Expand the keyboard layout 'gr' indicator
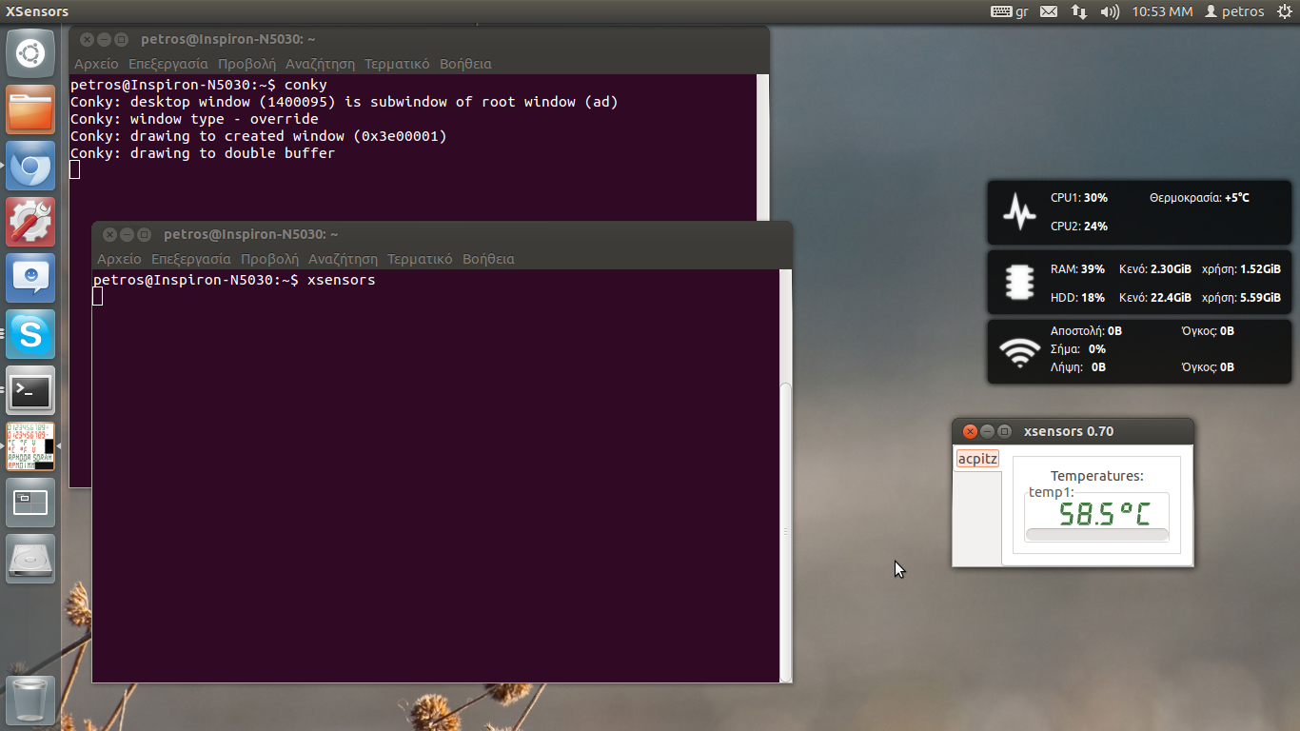 [x=1010, y=11]
